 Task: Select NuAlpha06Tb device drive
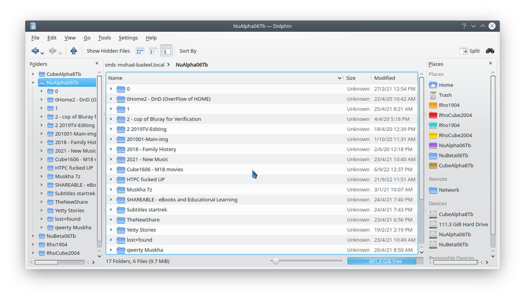pos(450,234)
